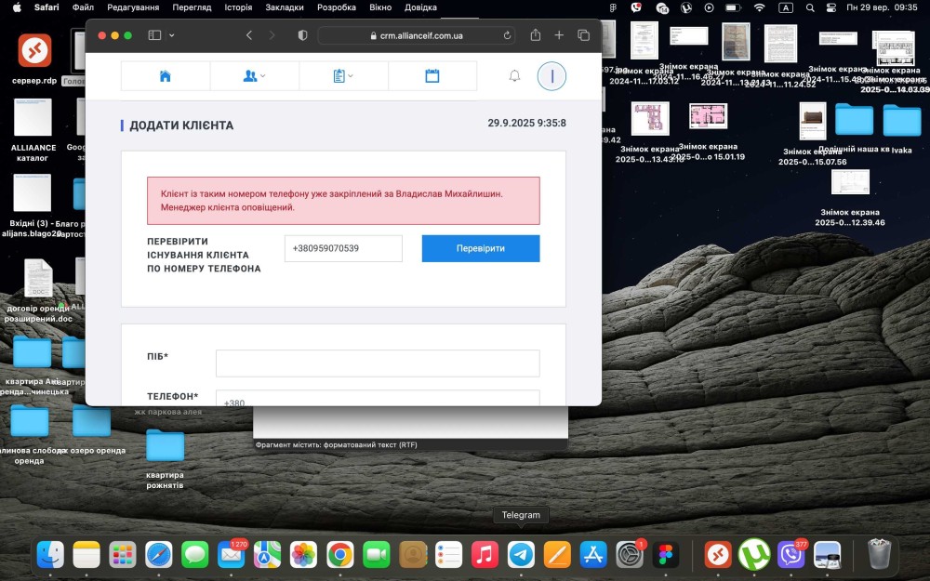
Task: Expand the tasks clipboard dropdown in CRM
Action: (x=343, y=76)
